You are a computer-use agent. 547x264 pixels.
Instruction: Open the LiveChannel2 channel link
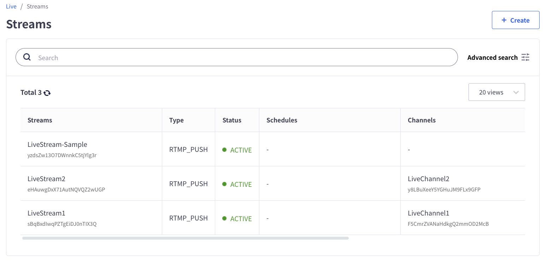coord(428,179)
